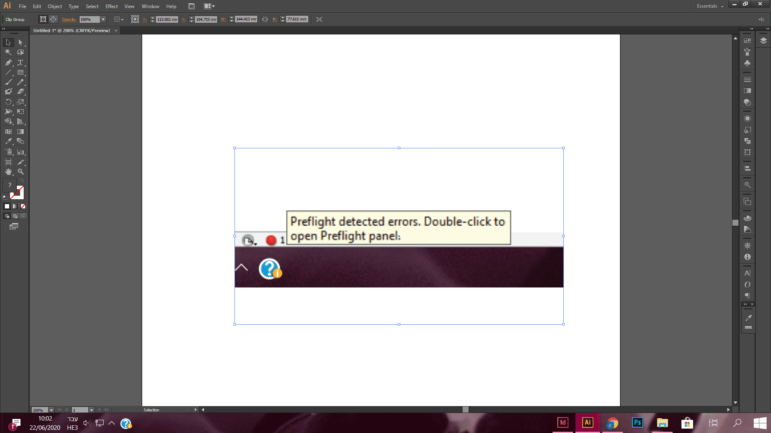The height and width of the screenshot is (433, 771).
Task: Select the Type tool
Action: click(20, 63)
